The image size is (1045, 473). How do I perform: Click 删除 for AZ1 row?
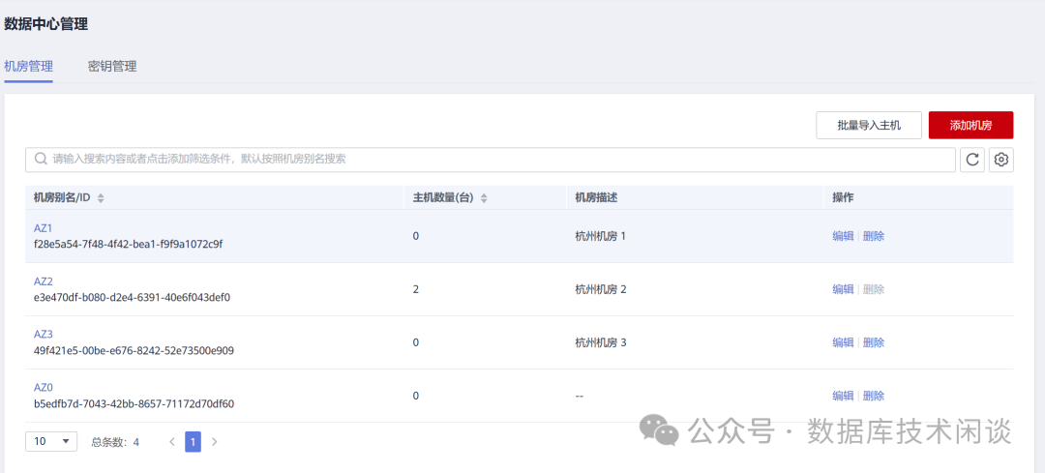(874, 236)
